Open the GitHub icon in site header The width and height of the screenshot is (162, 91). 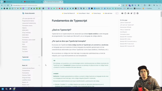(125, 13)
